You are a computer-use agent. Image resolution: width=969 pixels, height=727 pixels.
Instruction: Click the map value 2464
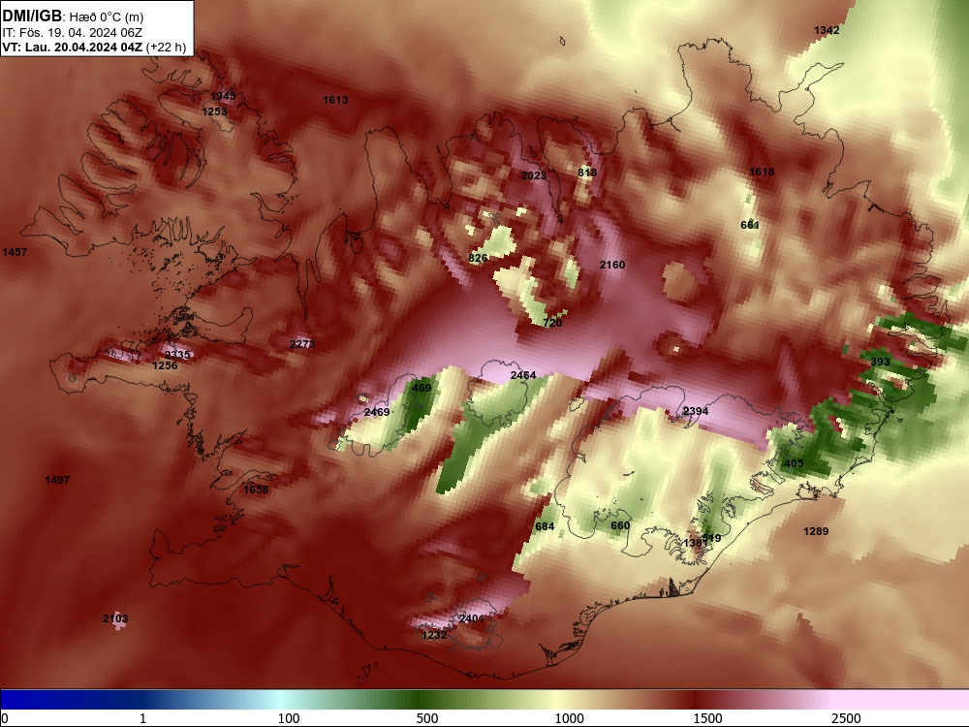[x=523, y=375]
